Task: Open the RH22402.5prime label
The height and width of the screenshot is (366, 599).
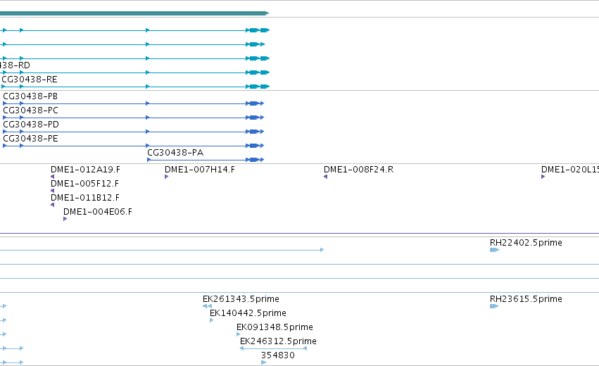Action: click(x=526, y=243)
